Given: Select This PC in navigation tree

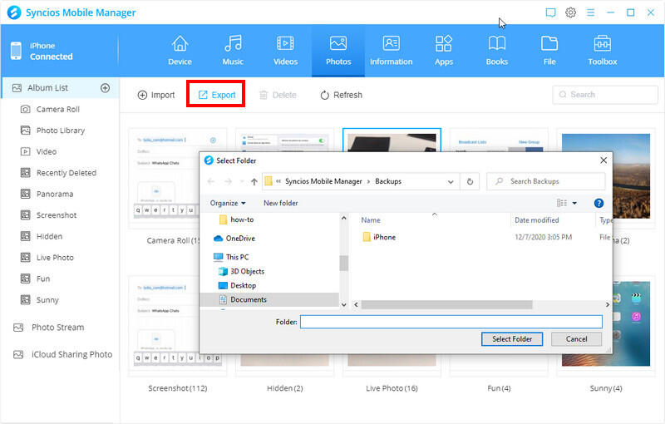Looking at the screenshot, I should pos(231,257).
